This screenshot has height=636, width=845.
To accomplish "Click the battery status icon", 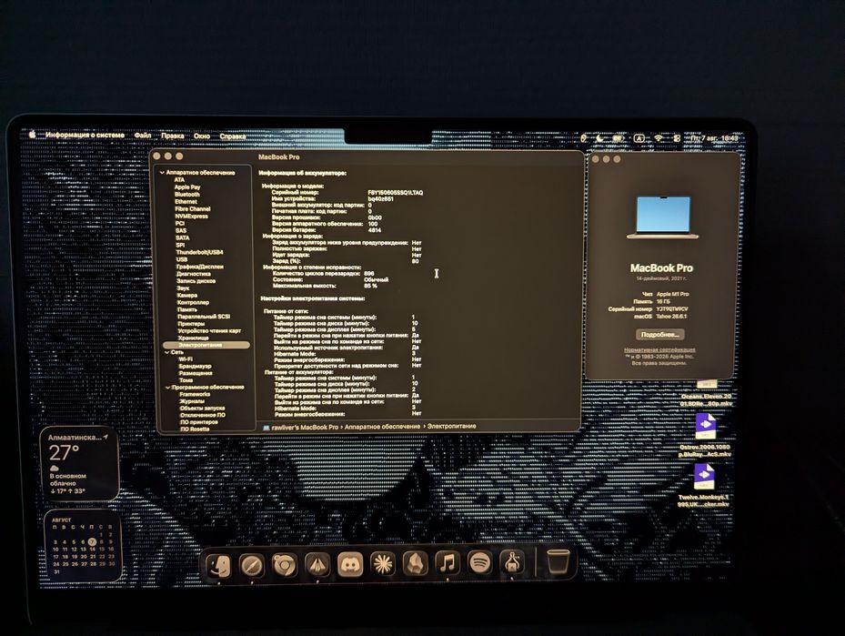I will pos(618,138).
